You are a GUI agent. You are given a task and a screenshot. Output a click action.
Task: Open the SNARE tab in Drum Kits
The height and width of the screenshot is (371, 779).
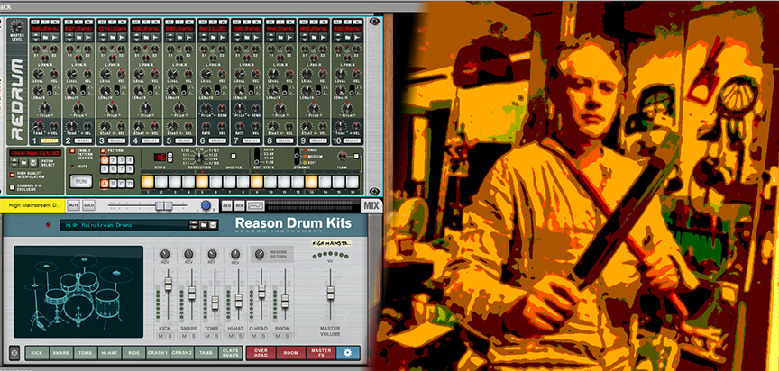click(61, 353)
